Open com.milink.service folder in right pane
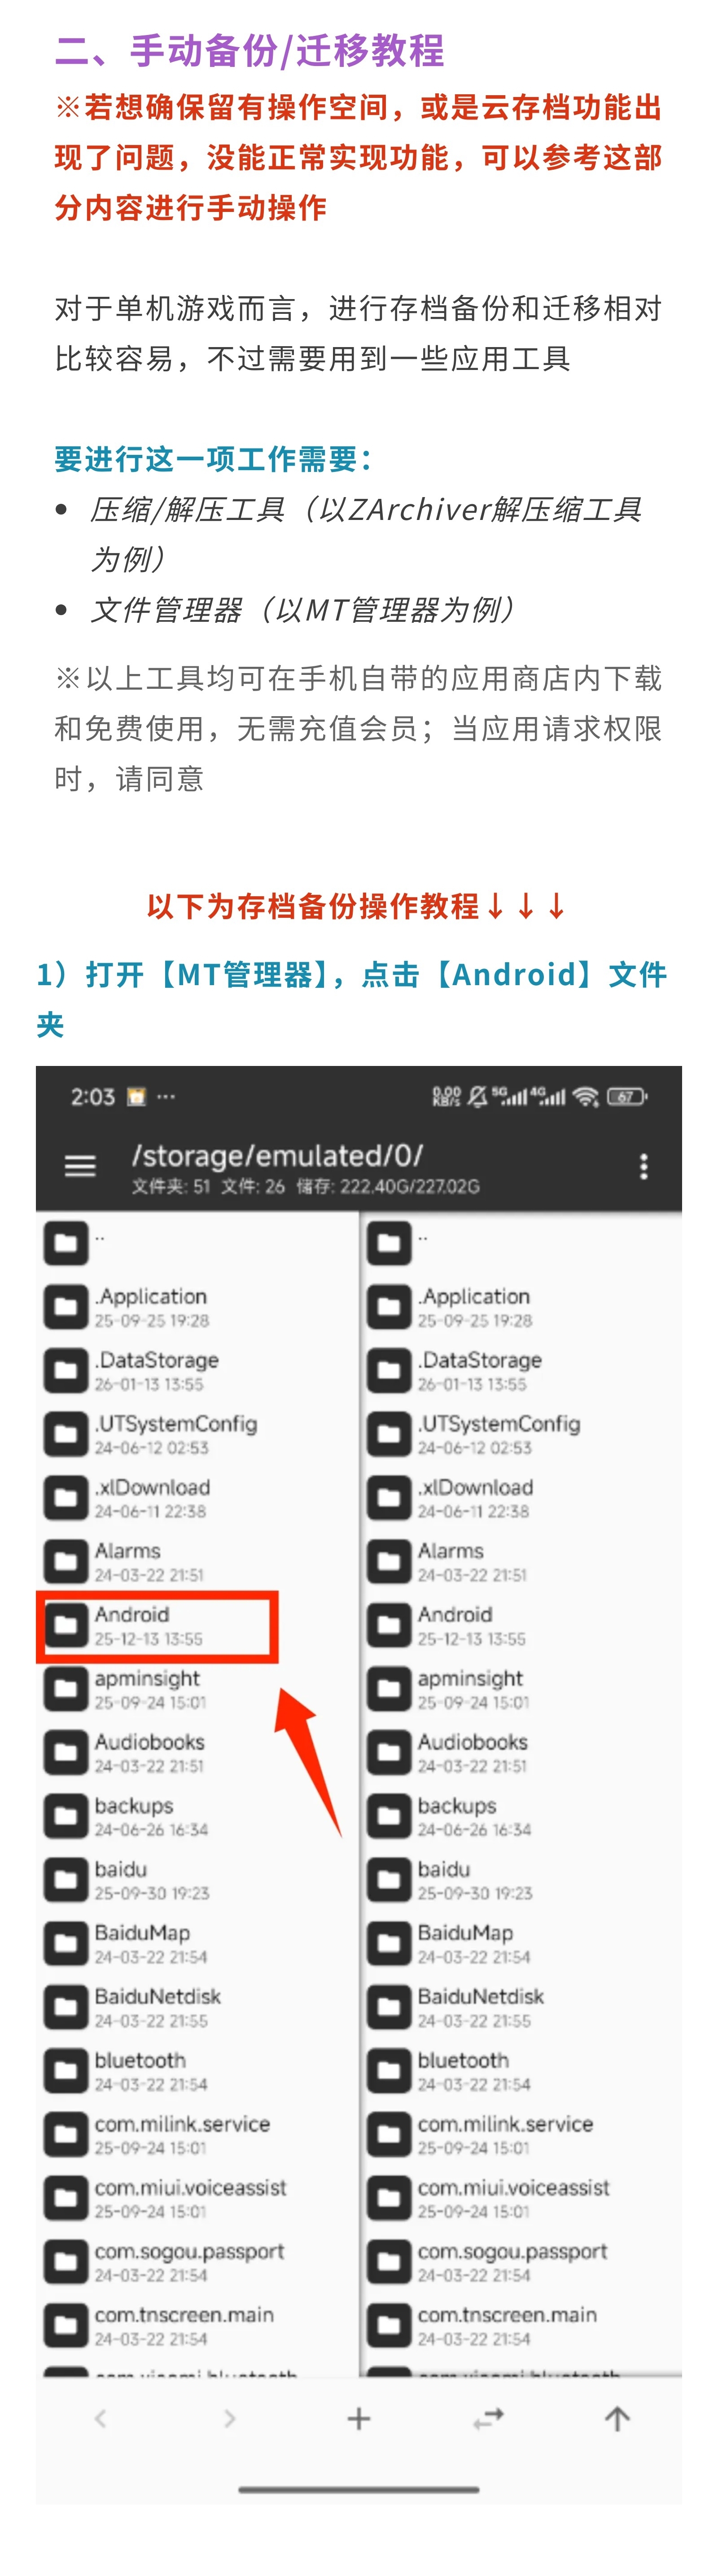718x2576 pixels. pyautogui.click(x=521, y=2134)
